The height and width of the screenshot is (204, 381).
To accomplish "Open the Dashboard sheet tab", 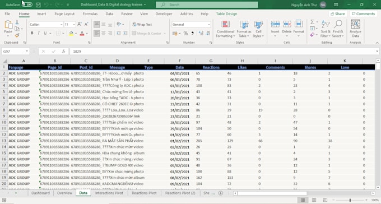I will pyautogui.click(x=40, y=193).
